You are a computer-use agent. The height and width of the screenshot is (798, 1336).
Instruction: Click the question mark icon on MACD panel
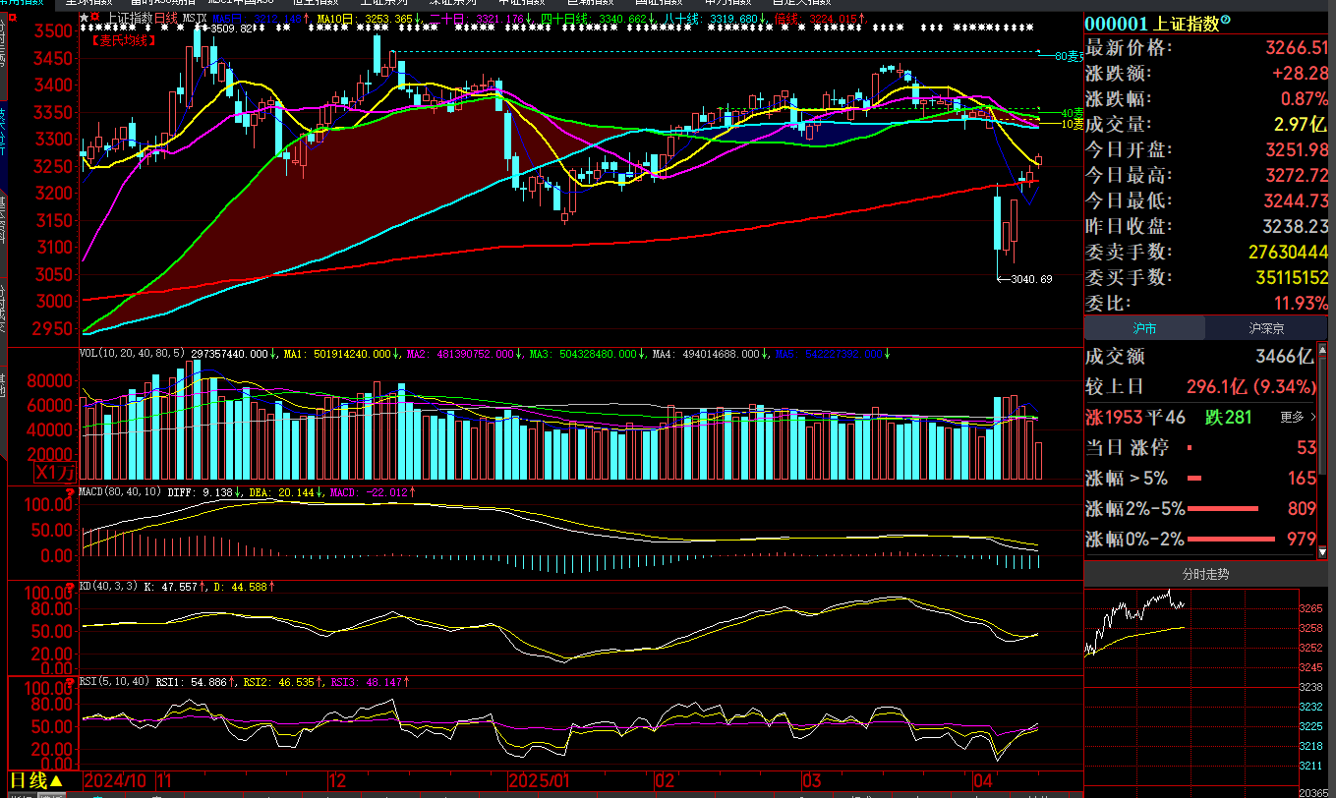(x=71, y=492)
